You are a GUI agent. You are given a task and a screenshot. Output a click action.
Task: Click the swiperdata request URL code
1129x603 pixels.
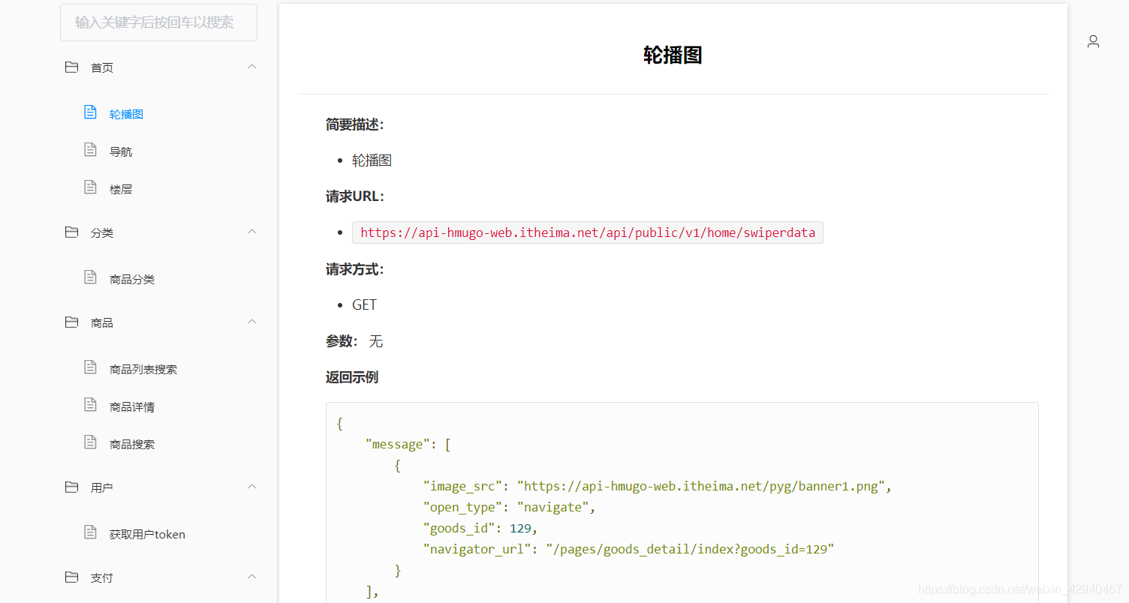[x=588, y=232]
